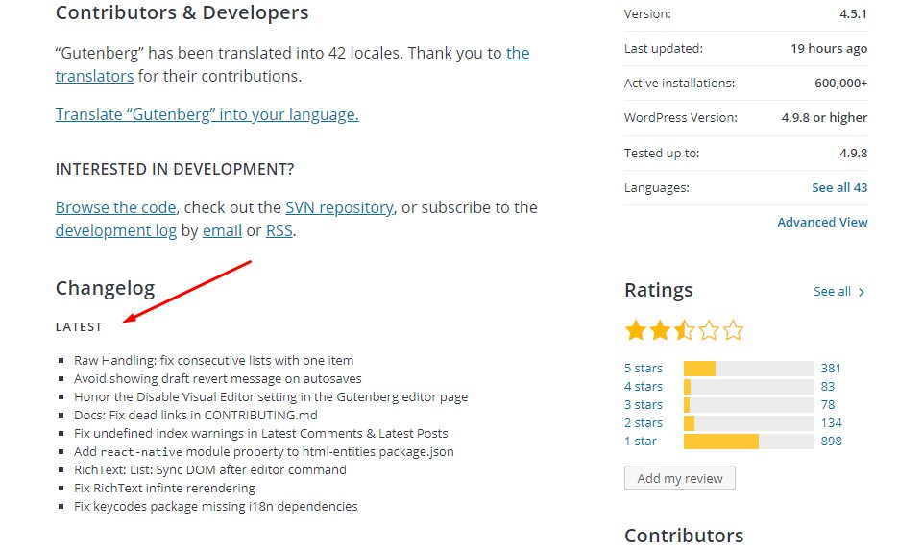Select 'Fix keycodes package missing i18n' entry
Viewport: 899px width, 550px height.
click(215, 507)
